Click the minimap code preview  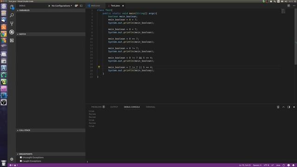[x=283, y=11]
